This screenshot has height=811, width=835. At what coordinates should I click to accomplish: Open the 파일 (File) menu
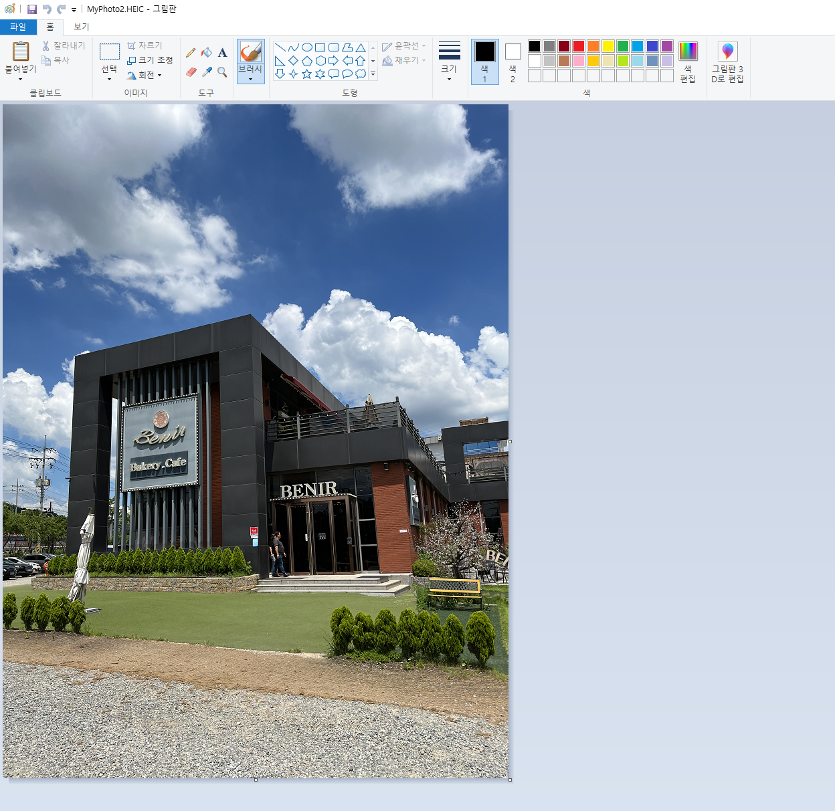tap(18, 27)
